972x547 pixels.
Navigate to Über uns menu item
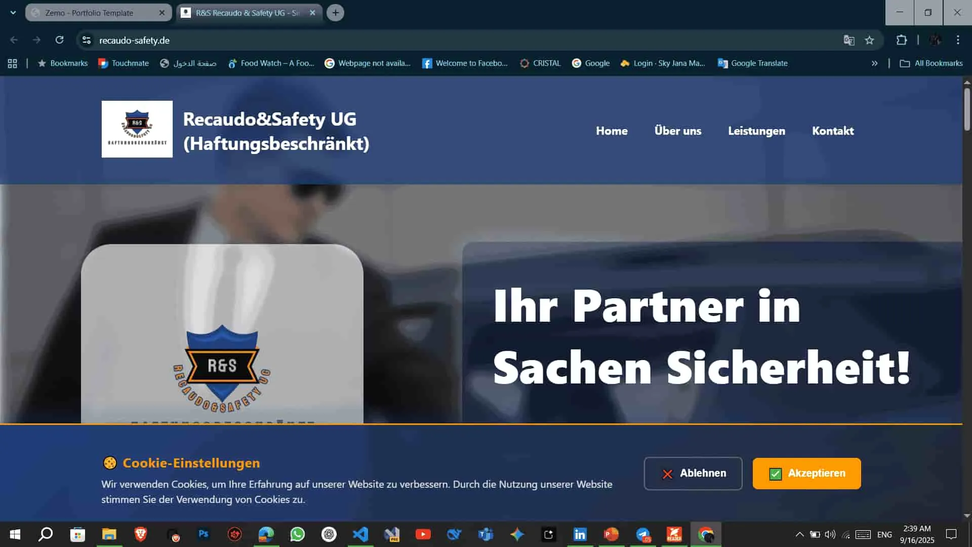pos(678,131)
